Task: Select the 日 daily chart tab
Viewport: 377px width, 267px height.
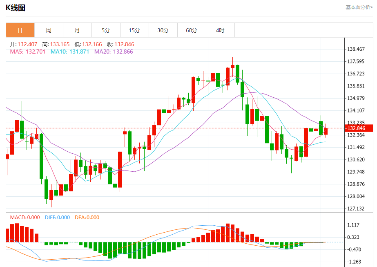Action: coord(20,30)
